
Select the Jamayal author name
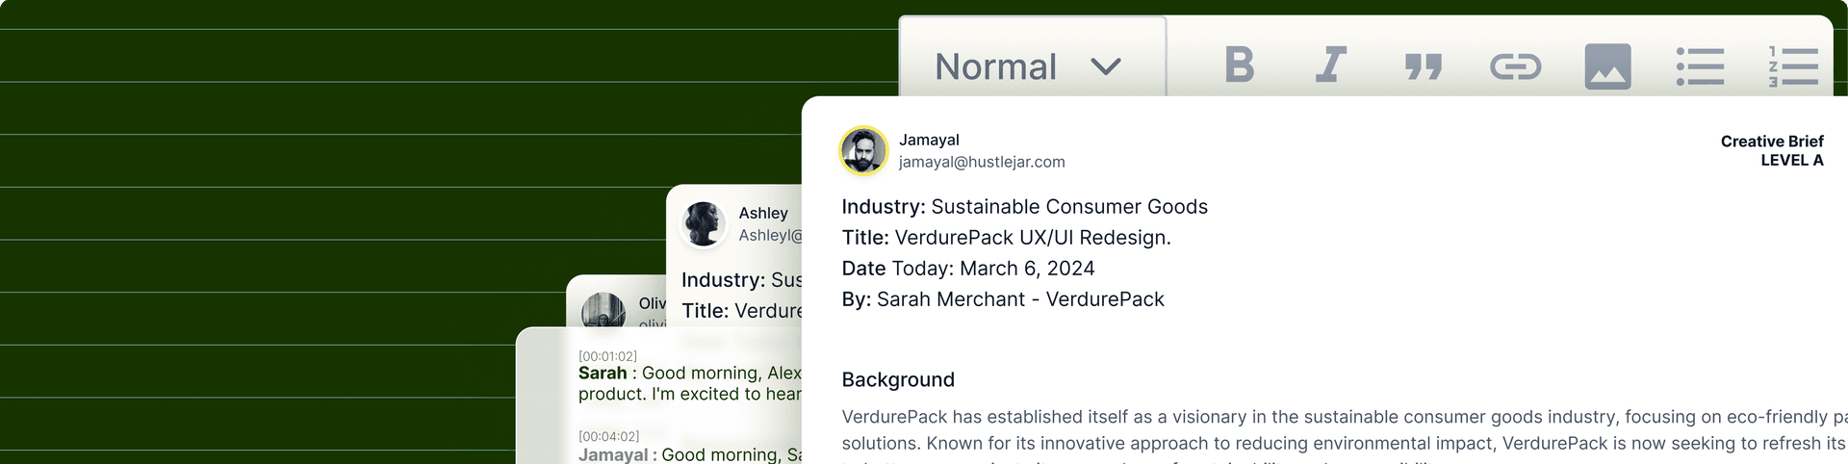click(x=929, y=140)
